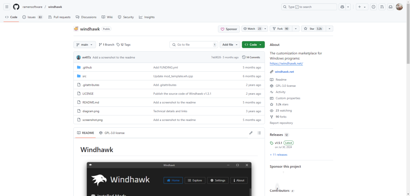Watch the repository notifications
Viewport: 410px width, 196px height.
pos(252,29)
